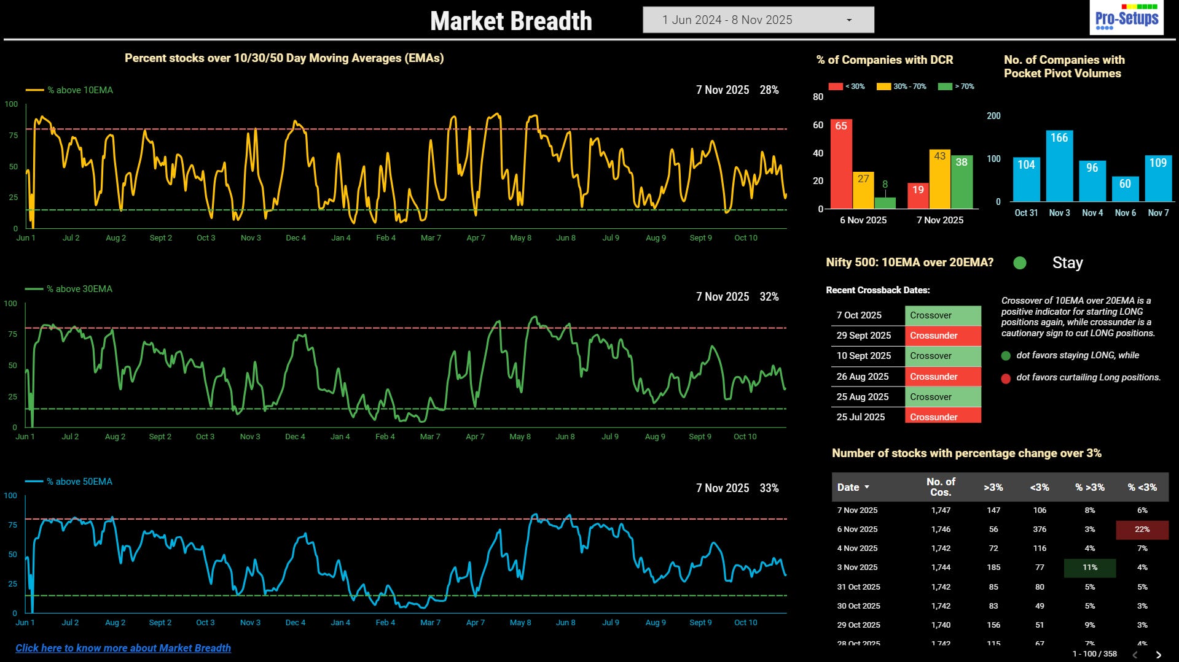Click the highlighted 22% cell
1179x662 pixels.
coord(1142,529)
